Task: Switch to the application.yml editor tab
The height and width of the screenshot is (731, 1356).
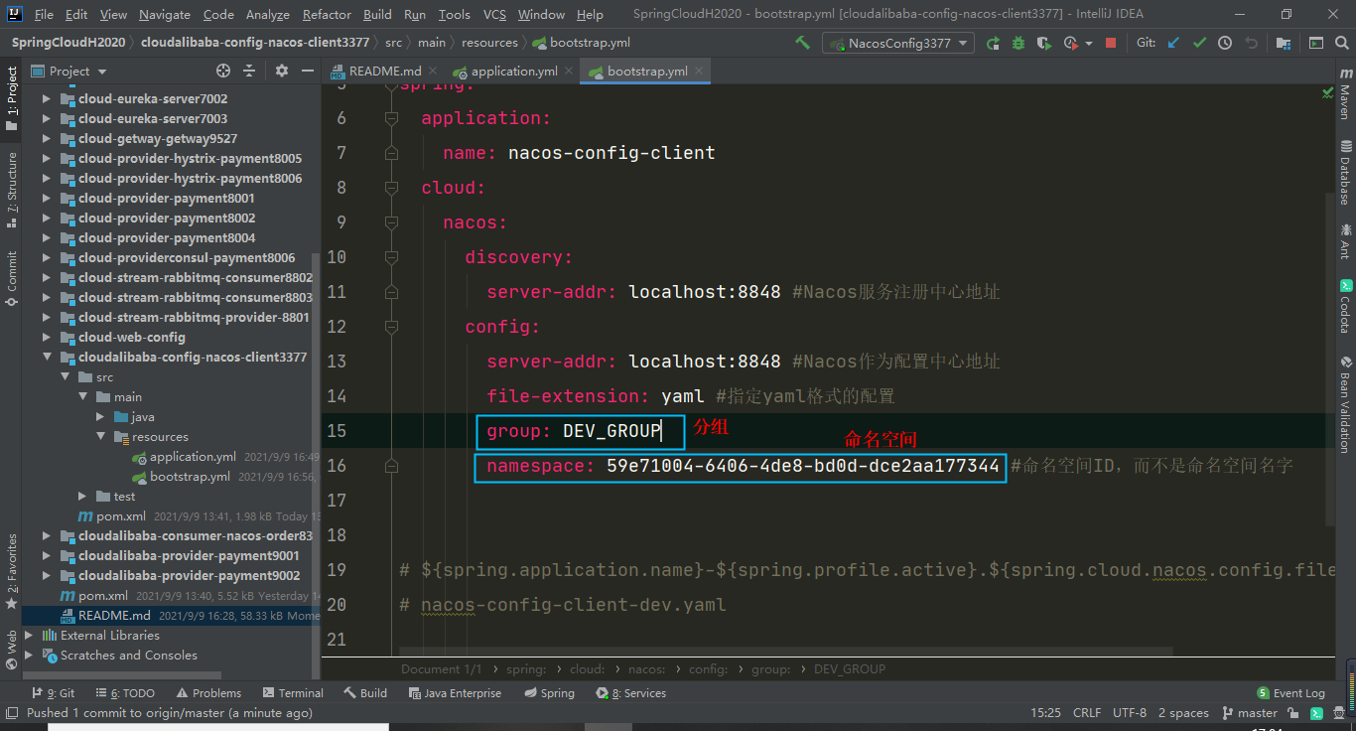Action: click(x=513, y=72)
